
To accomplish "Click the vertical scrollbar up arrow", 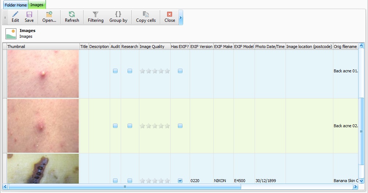I will click(x=361, y=46).
